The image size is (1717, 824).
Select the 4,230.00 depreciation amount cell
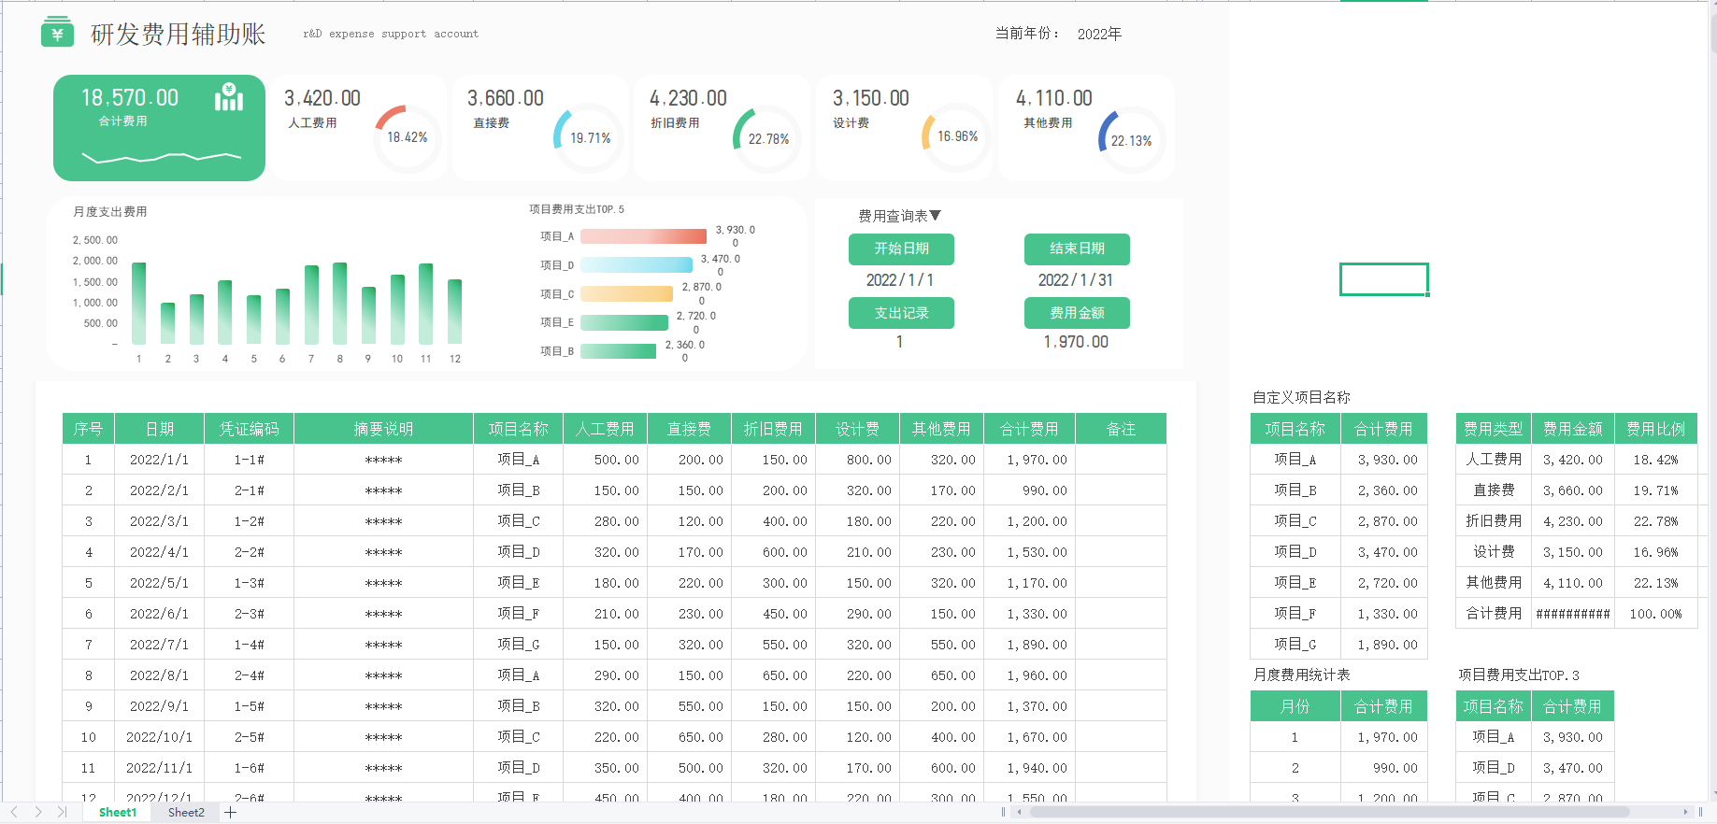1573,521
